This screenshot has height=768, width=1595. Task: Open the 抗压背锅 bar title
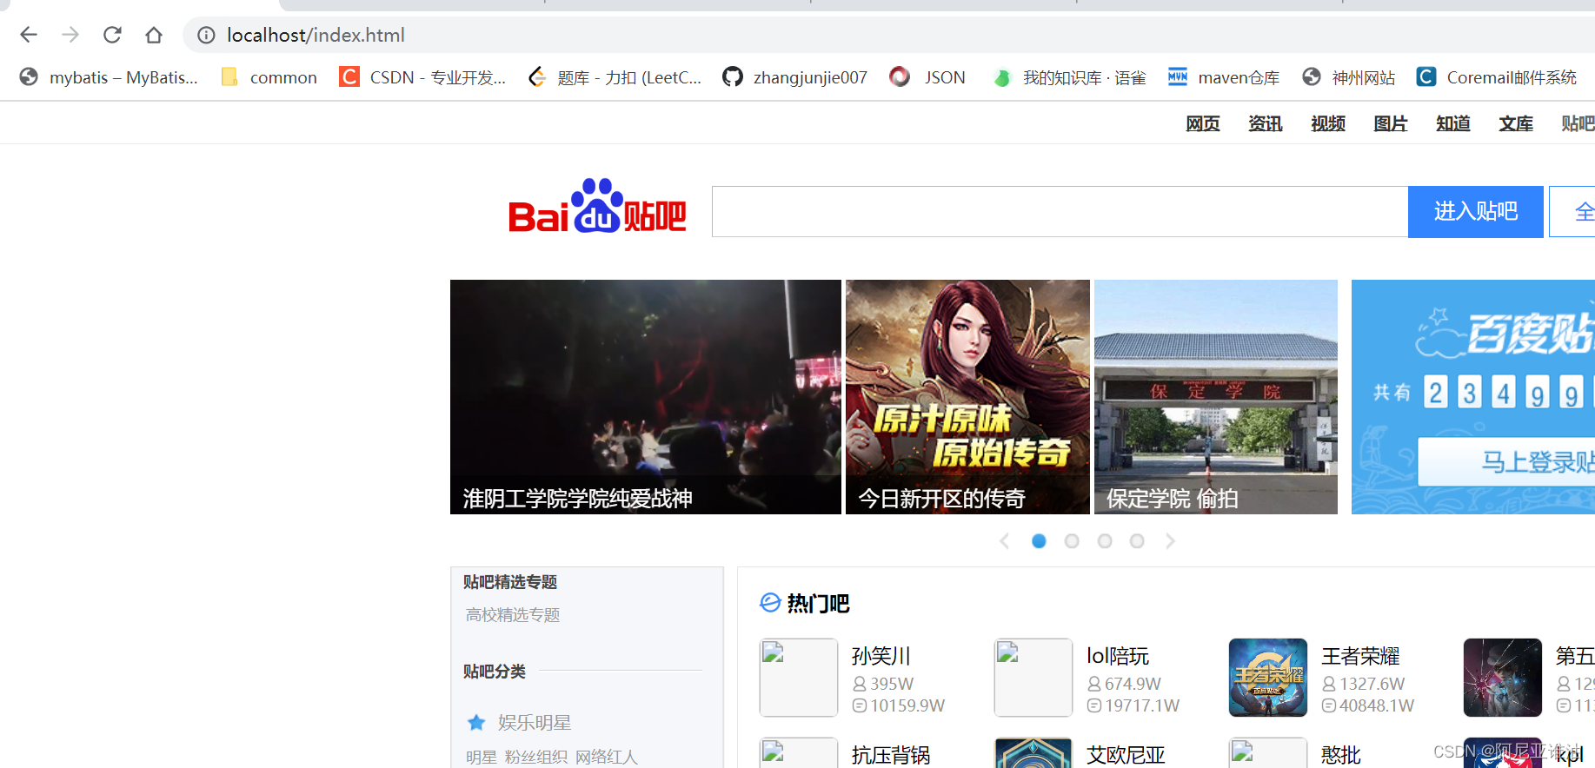click(891, 755)
